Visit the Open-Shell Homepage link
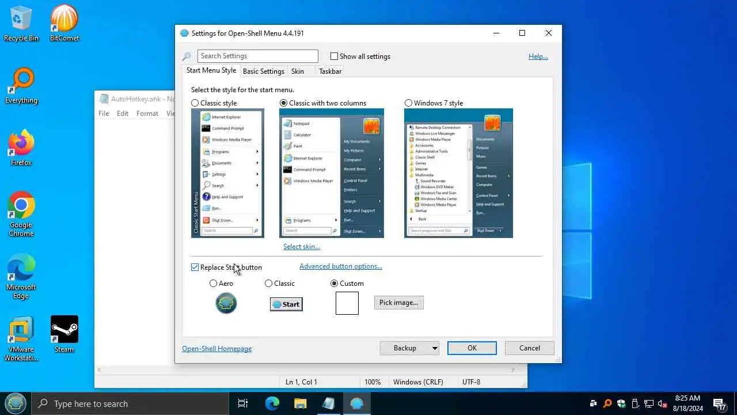This screenshot has height=415, width=737. [x=217, y=349]
